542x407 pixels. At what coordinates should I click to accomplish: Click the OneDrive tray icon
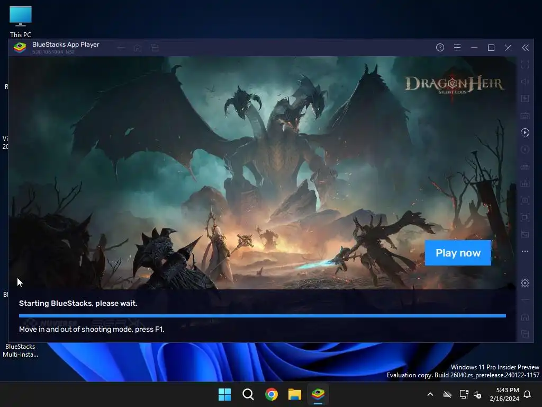point(447,394)
